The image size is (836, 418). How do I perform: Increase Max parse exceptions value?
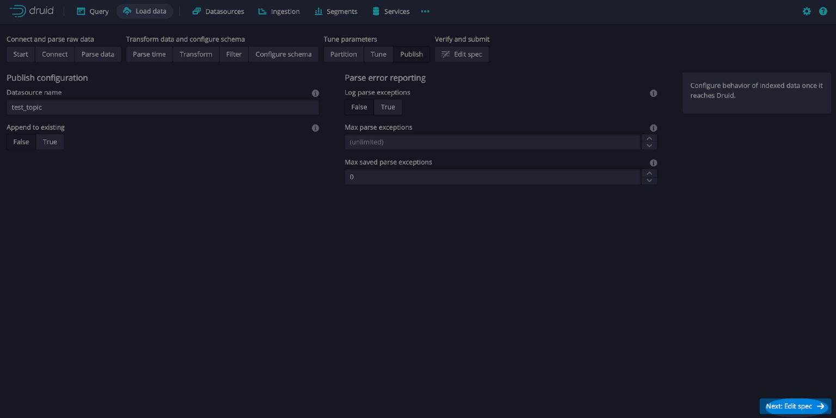pyautogui.click(x=649, y=139)
